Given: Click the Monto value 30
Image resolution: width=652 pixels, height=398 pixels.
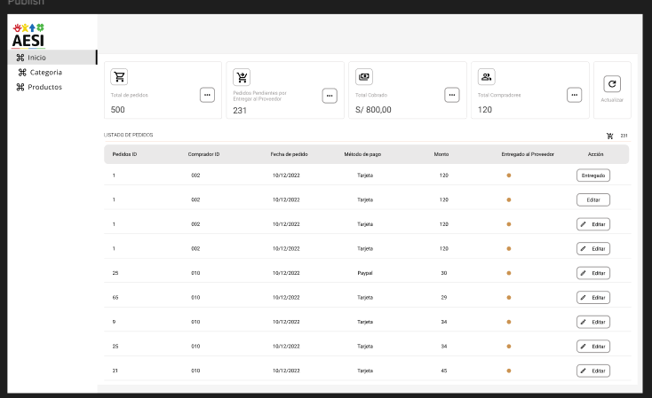Looking at the screenshot, I should (x=443, y=273).
